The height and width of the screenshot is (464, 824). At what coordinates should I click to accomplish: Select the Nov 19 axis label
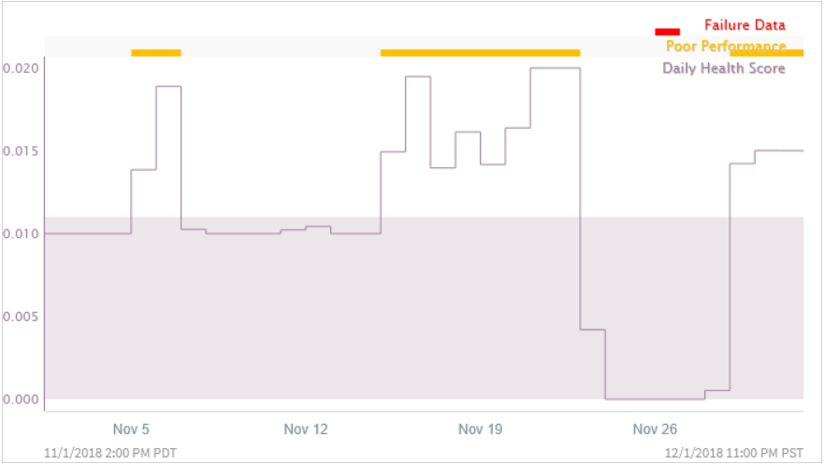(x=481, y=429)
